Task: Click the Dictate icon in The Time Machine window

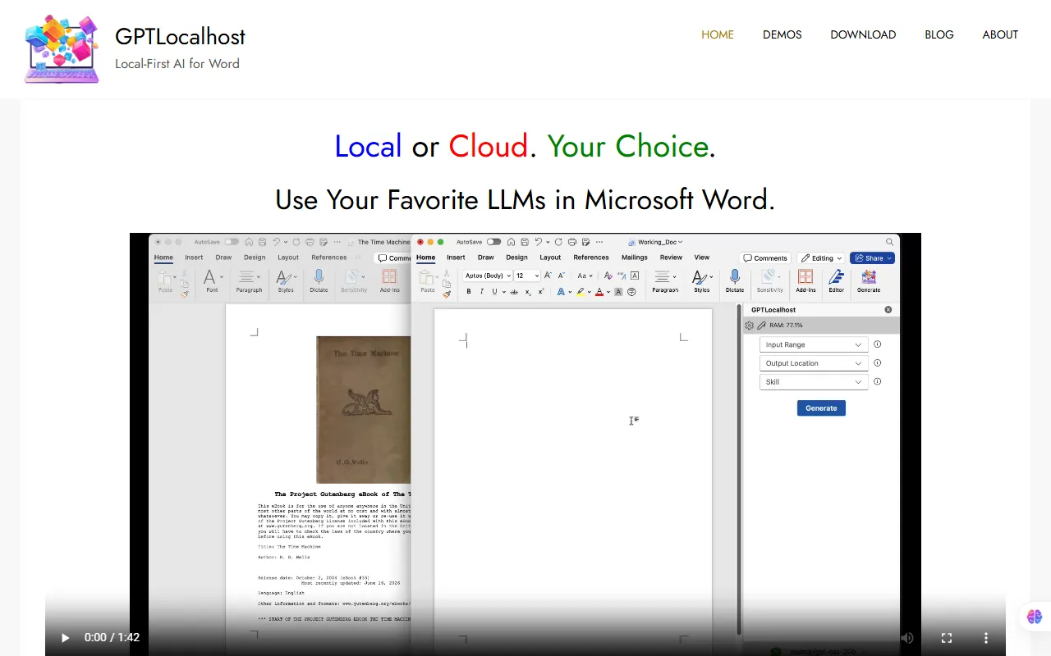Action: (319, 280)
